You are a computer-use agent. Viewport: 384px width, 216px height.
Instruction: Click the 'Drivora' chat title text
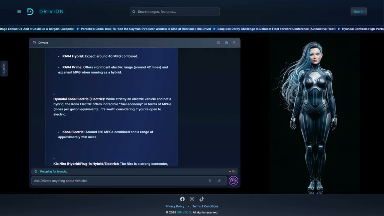[x=43, y=43]
